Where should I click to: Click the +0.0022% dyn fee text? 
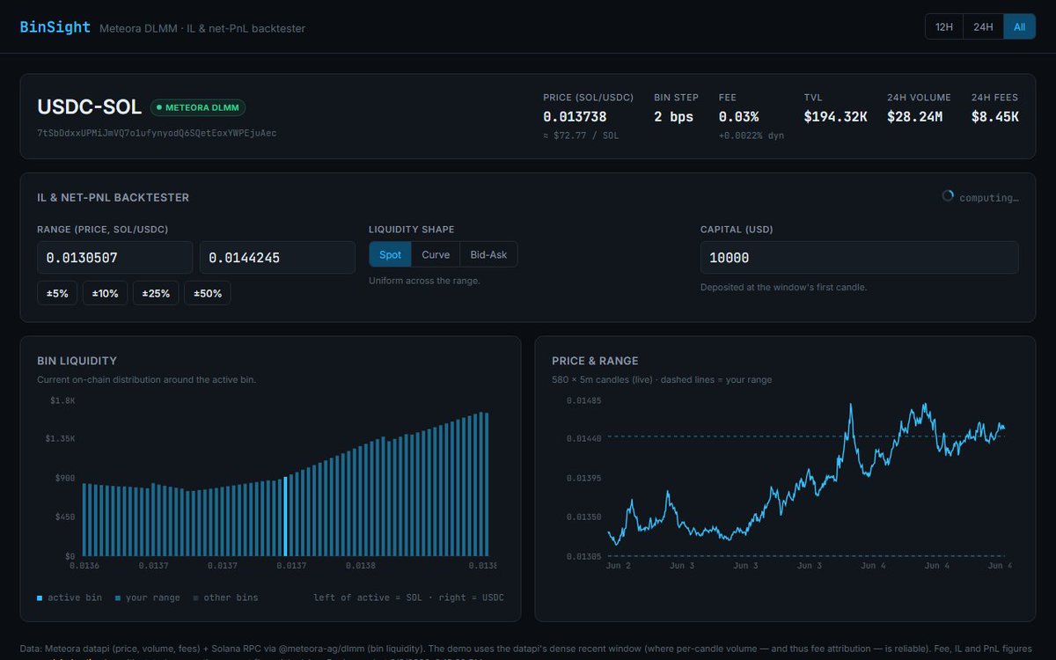coord(752,136)
